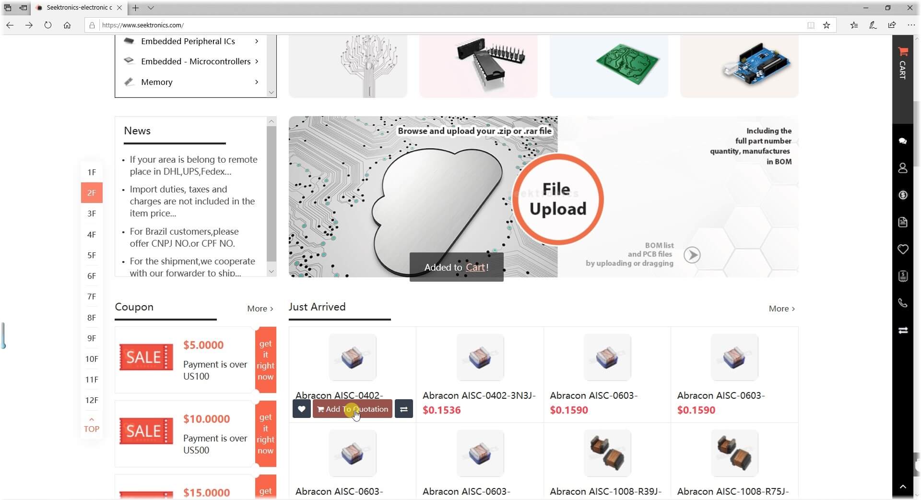Click More link beside Just Arrived
Viewport: 921px width, 500px height.
point(781,309)
